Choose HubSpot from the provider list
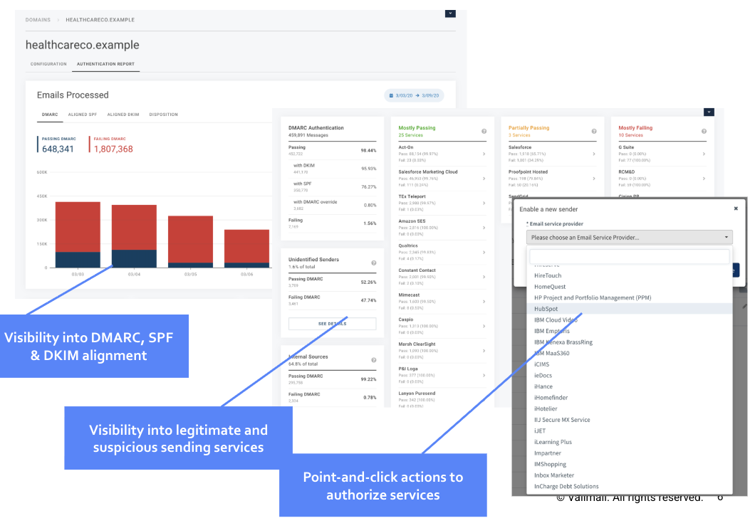 [x=546, y=309]
